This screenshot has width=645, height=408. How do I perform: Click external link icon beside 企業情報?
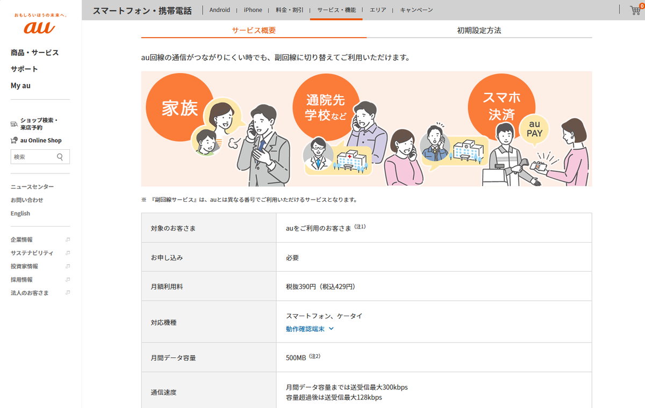(x=68, y=239)
